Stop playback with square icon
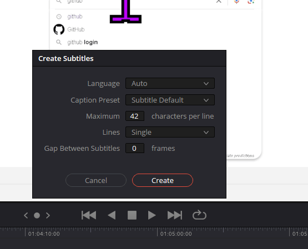Screen dimensions: 308x249 132,215
